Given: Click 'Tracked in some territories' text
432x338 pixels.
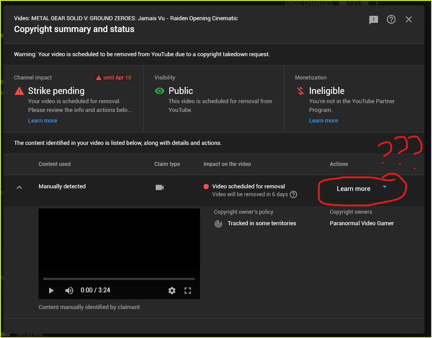Looking at the screenshot, I should [262, 223].
